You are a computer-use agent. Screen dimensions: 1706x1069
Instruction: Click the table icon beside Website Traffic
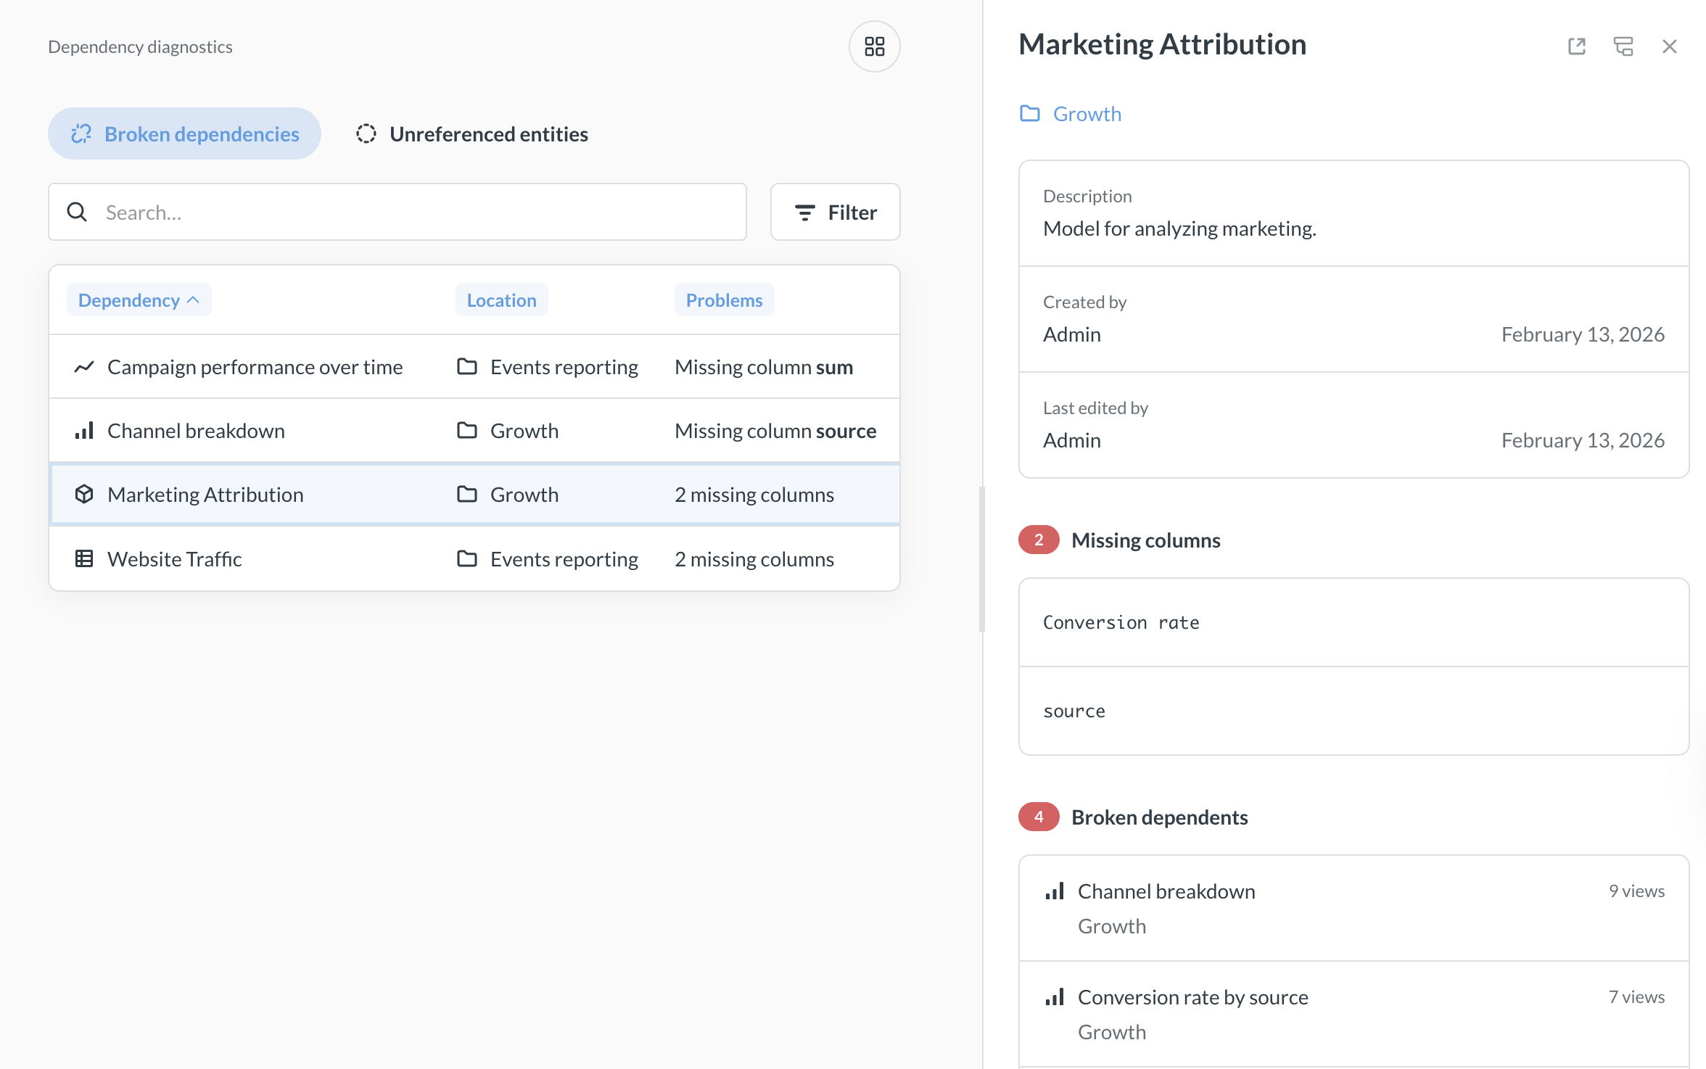point(84,559)
